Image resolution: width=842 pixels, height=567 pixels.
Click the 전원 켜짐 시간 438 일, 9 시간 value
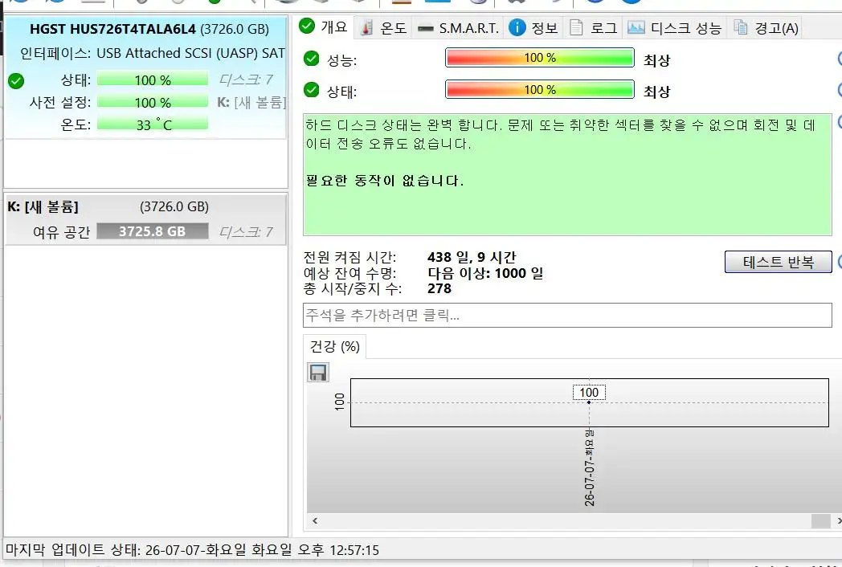pyautogui.click(x=472, y=257)
